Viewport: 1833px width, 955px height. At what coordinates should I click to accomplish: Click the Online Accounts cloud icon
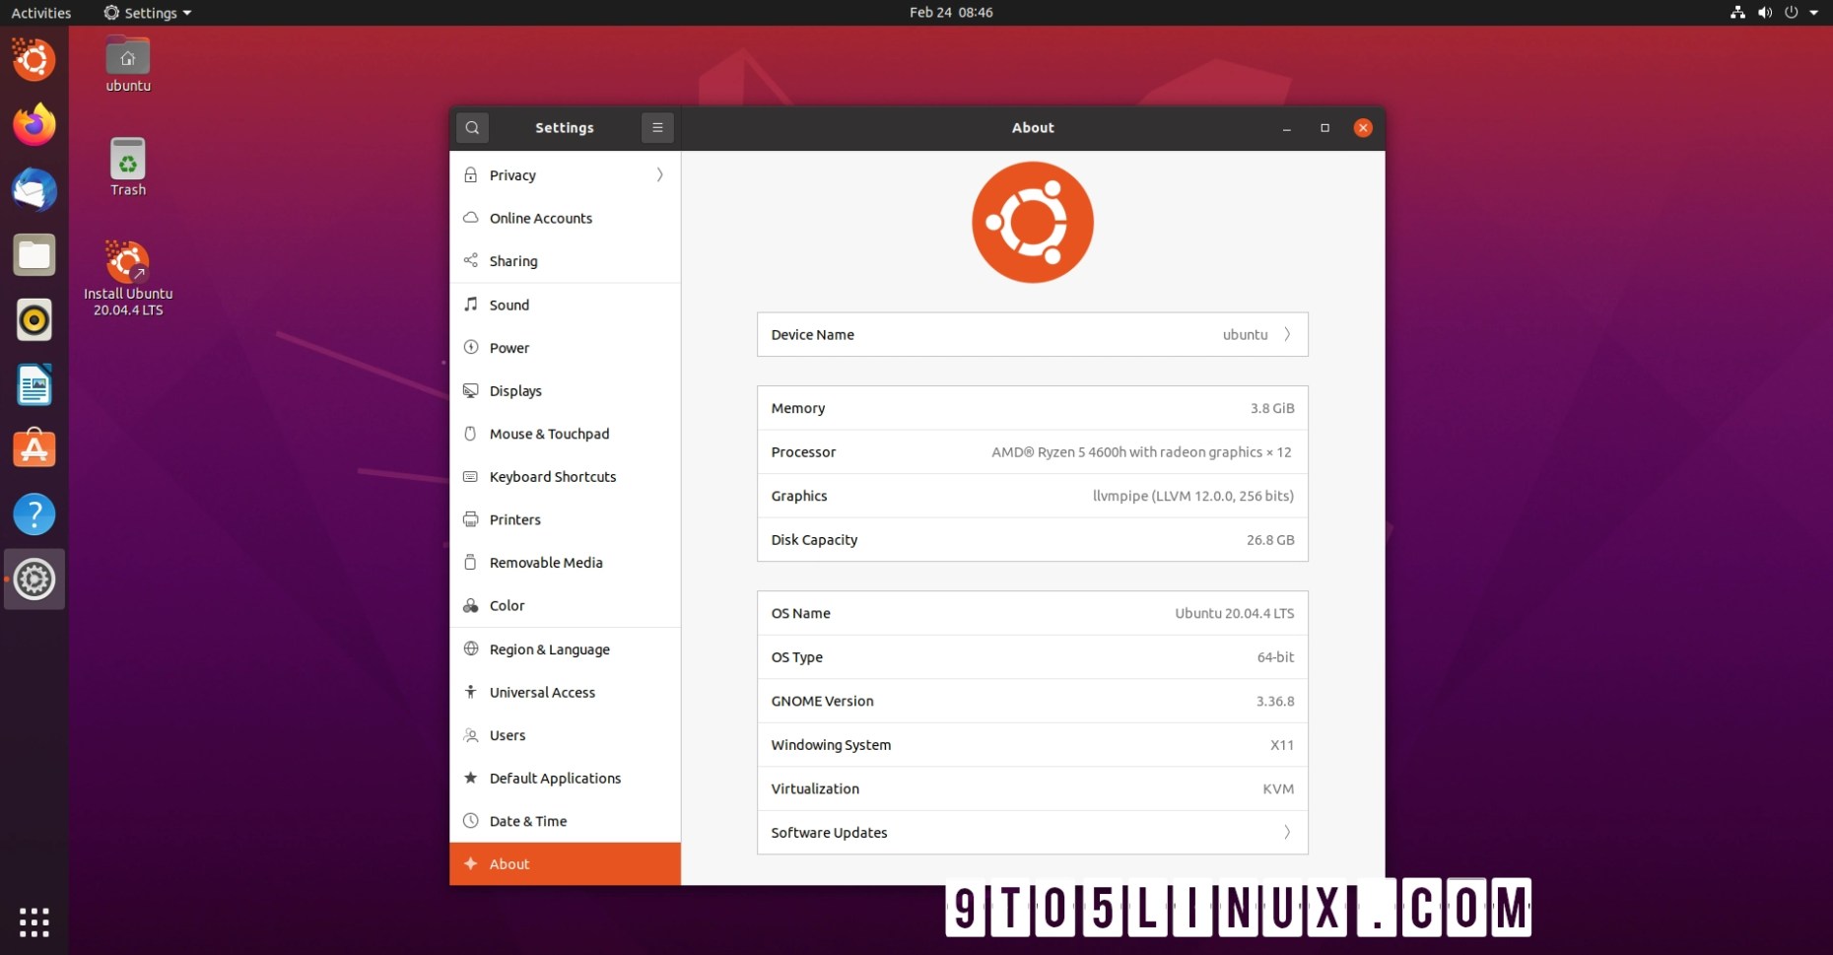[471, 218]
